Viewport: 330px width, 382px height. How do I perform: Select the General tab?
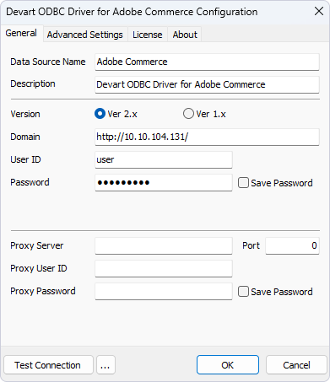(x=21, y=33)
